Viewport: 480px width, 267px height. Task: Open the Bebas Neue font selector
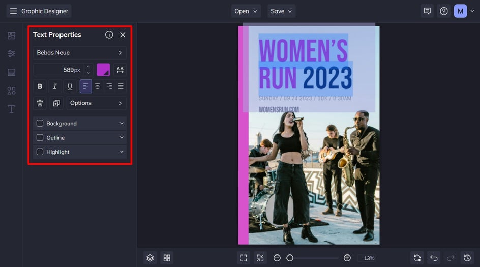80,53
